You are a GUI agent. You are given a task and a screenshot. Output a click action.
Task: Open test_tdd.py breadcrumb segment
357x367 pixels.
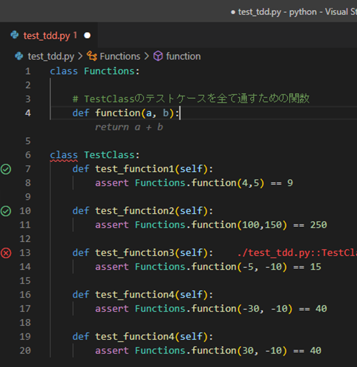[51, 56]
